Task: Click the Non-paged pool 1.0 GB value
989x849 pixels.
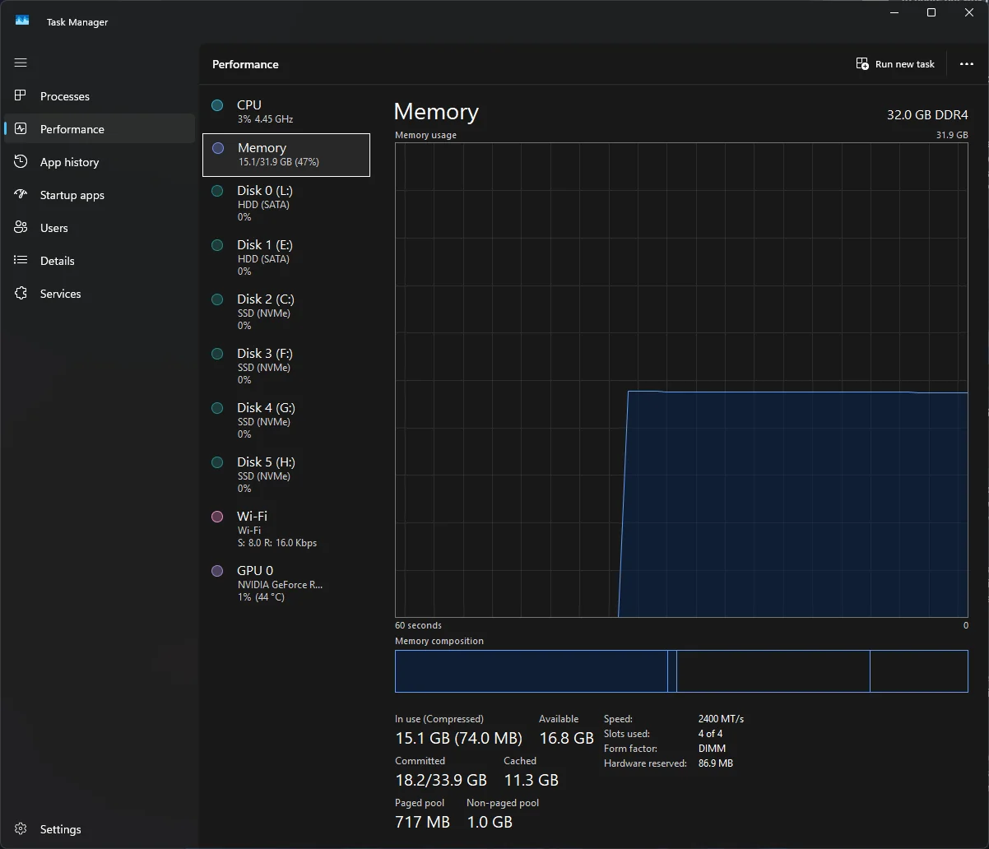Action: [490, 822]
